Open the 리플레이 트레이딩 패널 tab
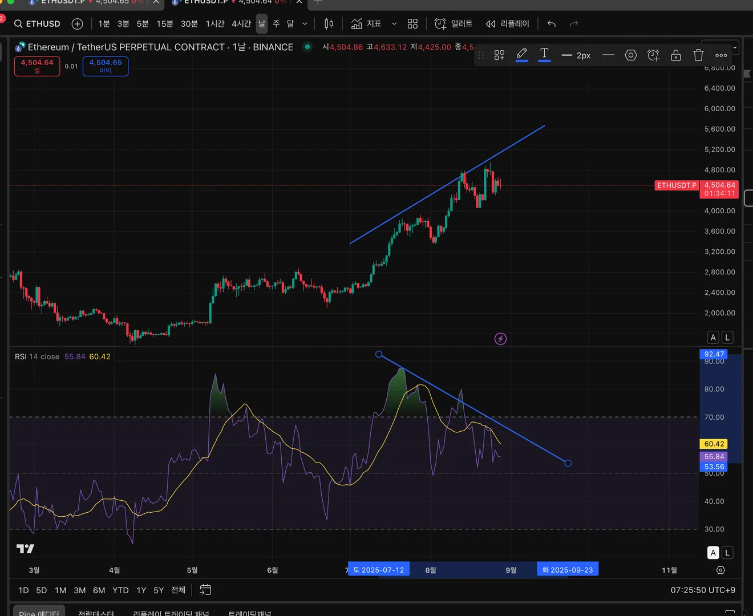The image size is (753, 616). (x=171, y=613)
